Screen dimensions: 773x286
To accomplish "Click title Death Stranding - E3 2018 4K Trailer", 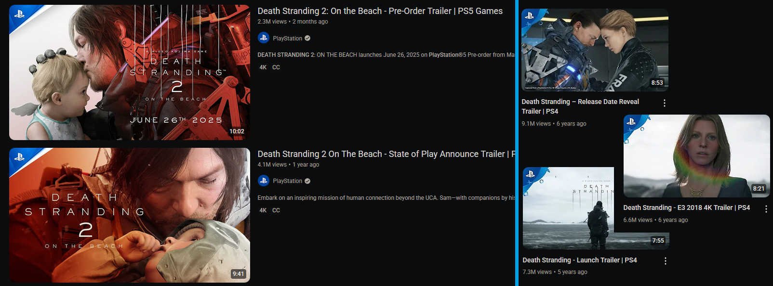I will [x=686, y=208].
